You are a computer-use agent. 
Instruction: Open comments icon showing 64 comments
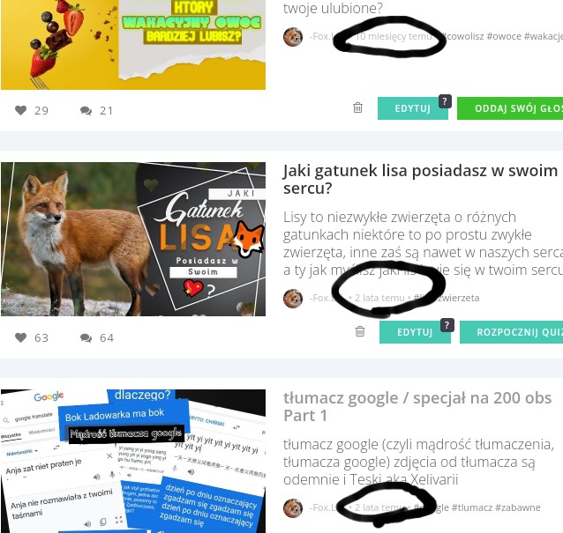[x=86, y=337]
